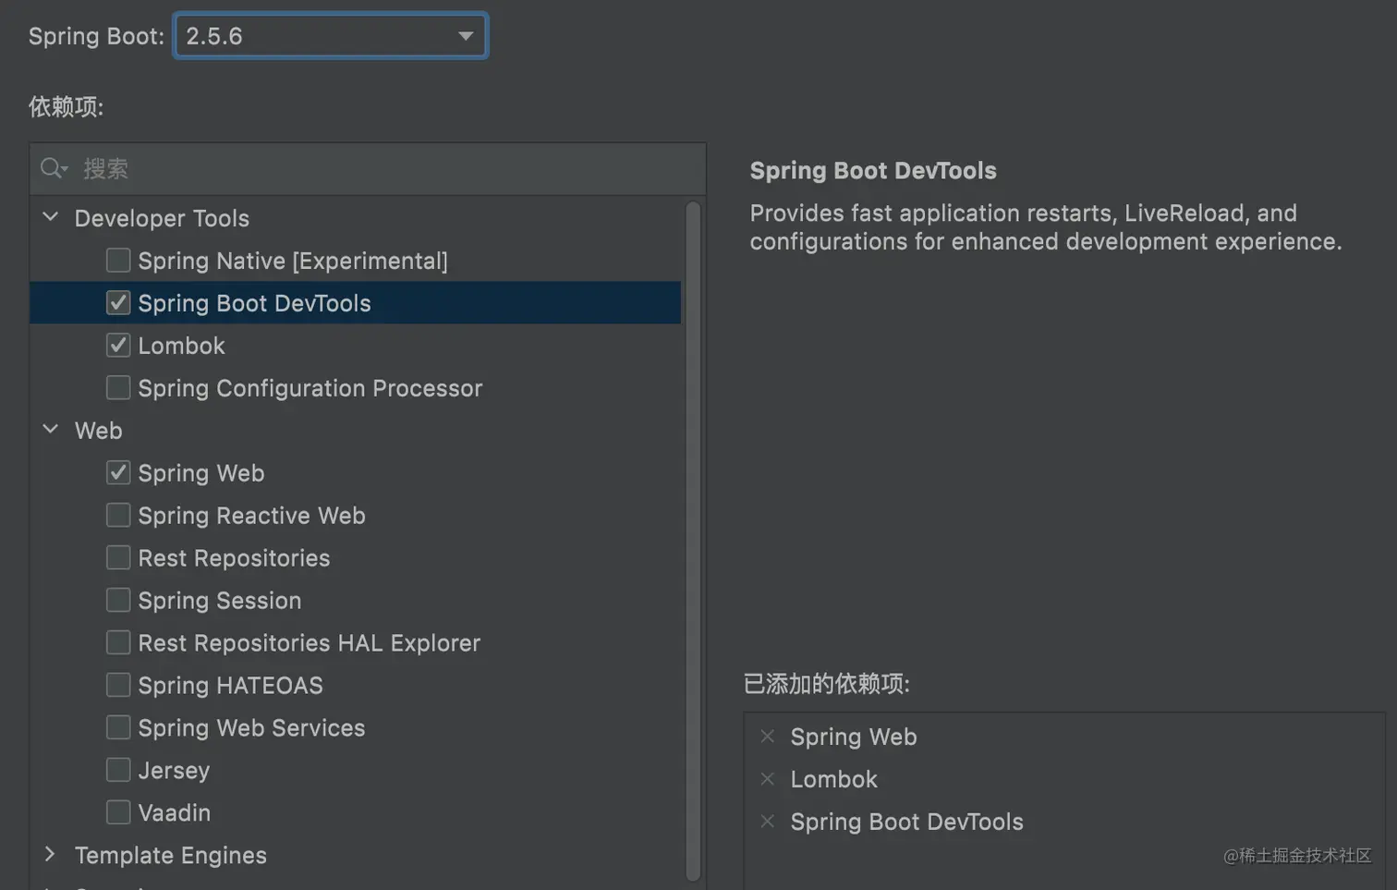Viewport: 1397px width, 890px height.
Task: Remove Spring Web from added dependencies
Action: coord(767,737)
